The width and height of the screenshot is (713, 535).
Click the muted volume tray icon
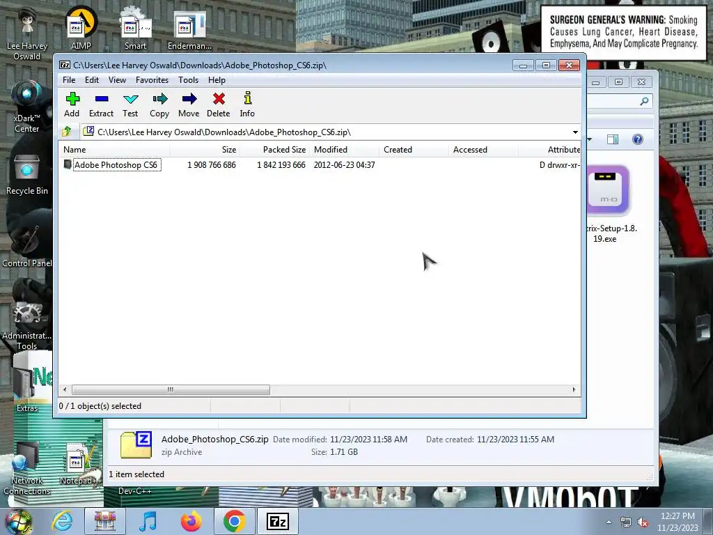[643, 522]
